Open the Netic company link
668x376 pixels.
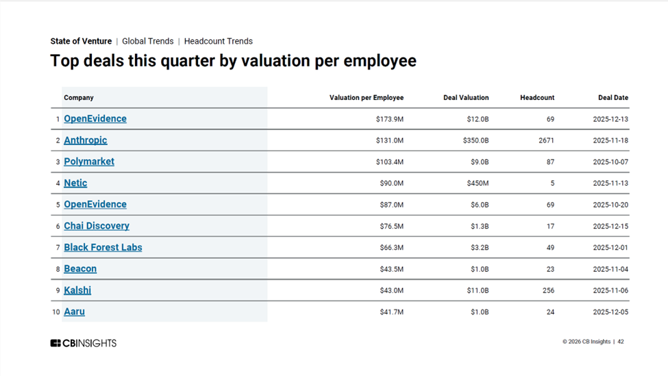coord(75,183)
